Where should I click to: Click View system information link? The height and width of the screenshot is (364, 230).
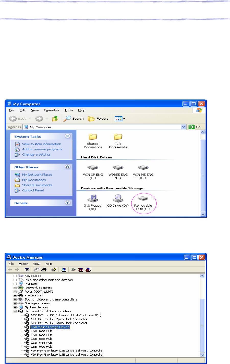pyautogui.click(x=42, y=144)
